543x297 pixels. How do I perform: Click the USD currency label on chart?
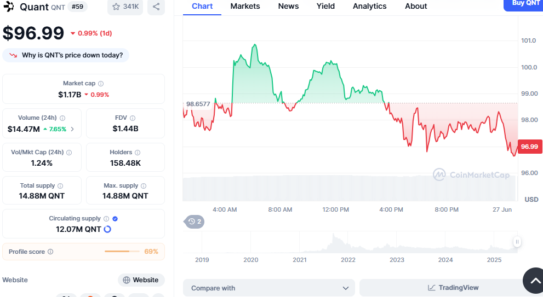(x=531, y=200)
